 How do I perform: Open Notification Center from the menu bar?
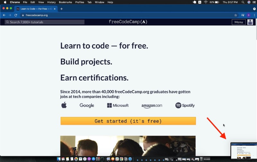click(254, 2)
